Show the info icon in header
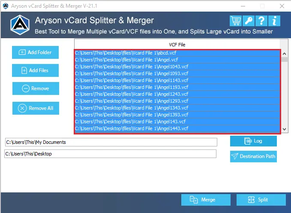291x213 pixels. (x=274, y=21)
